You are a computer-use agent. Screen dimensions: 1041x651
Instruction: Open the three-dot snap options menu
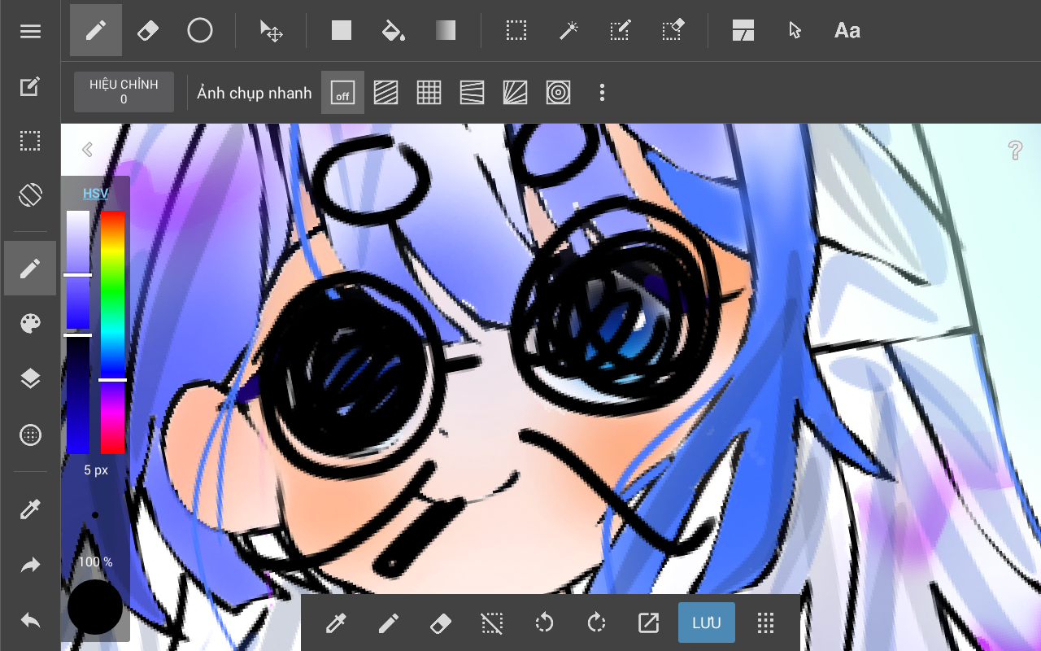point(602,93)
